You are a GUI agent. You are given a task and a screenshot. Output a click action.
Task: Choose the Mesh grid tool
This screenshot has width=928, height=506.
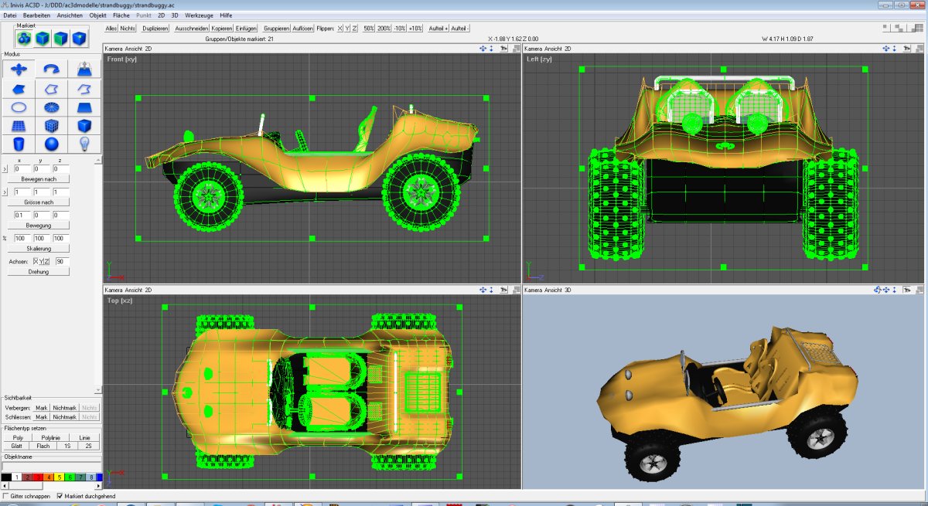click(19, 126)
